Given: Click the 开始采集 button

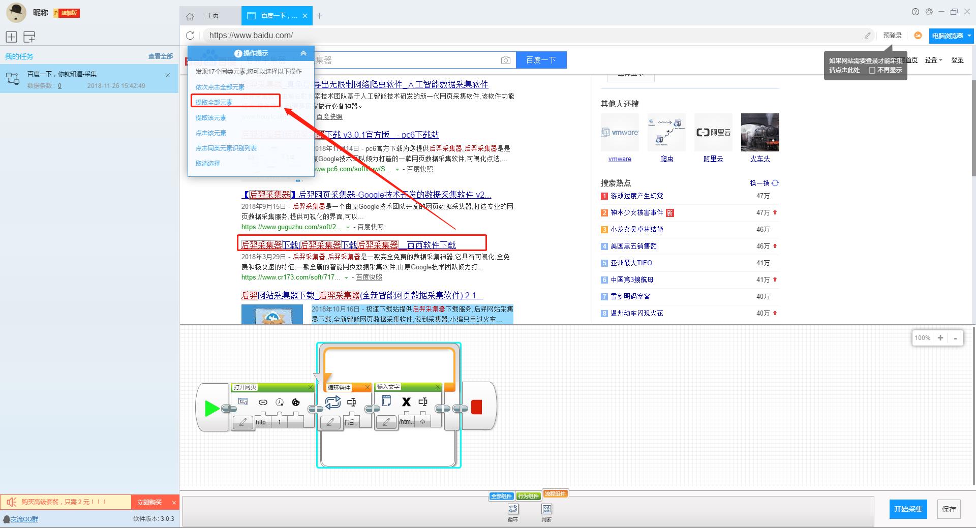Looking at the screenshot, I should (x=908, y=509).
